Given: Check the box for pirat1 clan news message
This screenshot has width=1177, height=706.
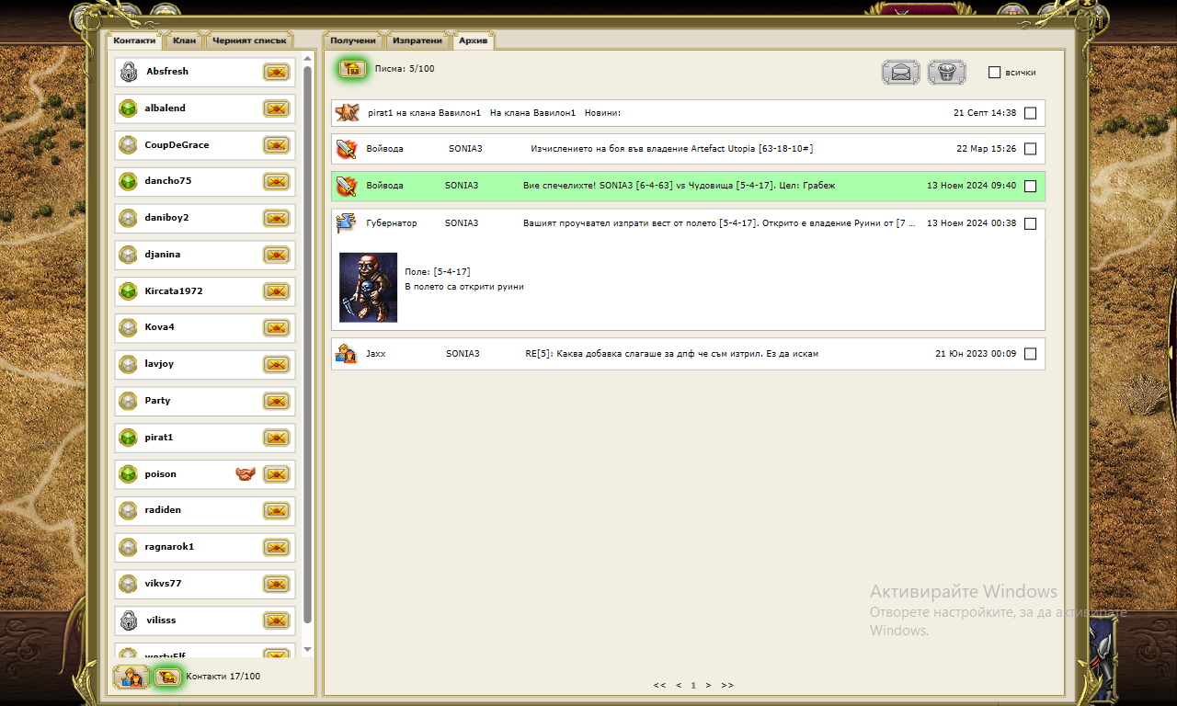Looking at the screenshot, I should (x=1030, y=113).
